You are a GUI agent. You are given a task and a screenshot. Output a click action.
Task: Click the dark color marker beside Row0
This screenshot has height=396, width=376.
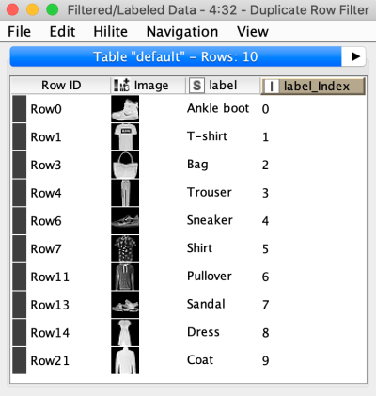[x=20, y=109]
